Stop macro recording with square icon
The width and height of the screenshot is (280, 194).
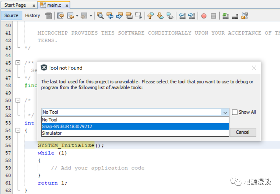tap(213, 16)
